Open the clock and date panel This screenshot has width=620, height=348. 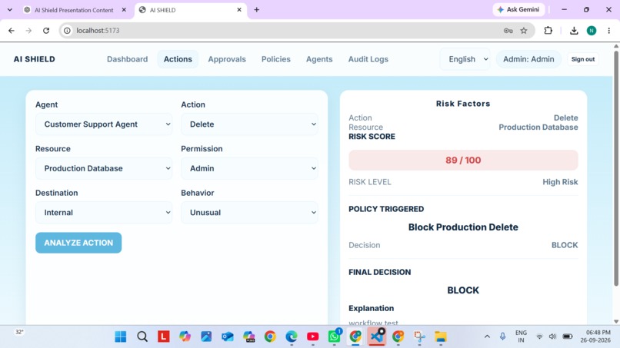click(x=595, y=336)
